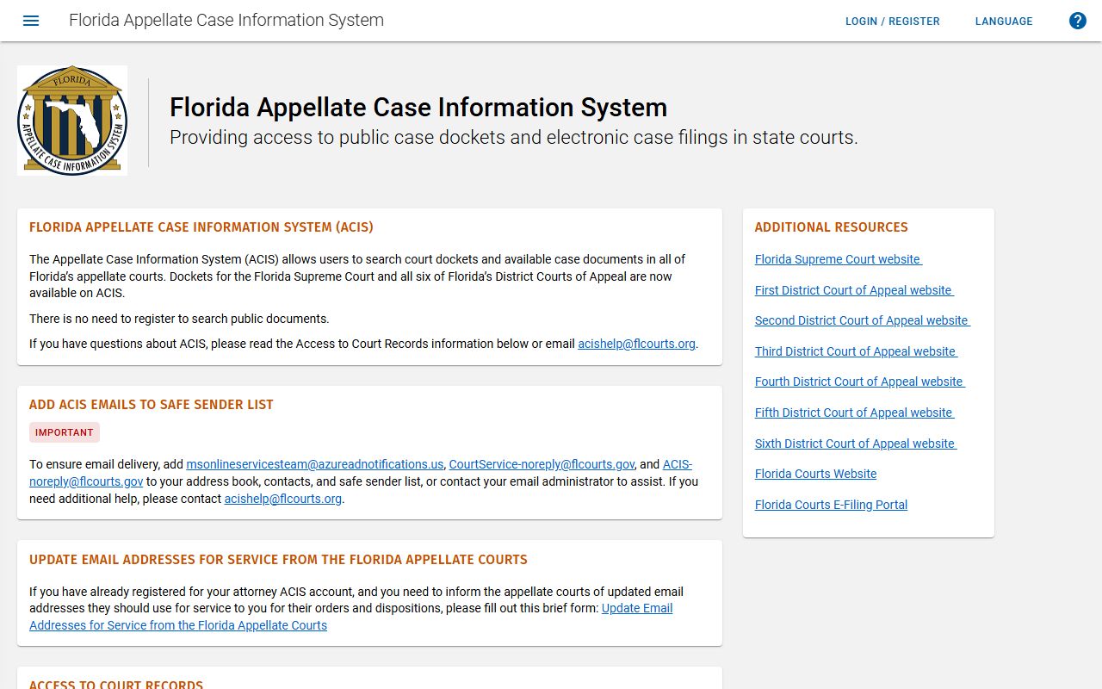The image size is (1102, 689).
Task: Open Fifth District Court of Appeal website
Action: (x=854, y=413)
